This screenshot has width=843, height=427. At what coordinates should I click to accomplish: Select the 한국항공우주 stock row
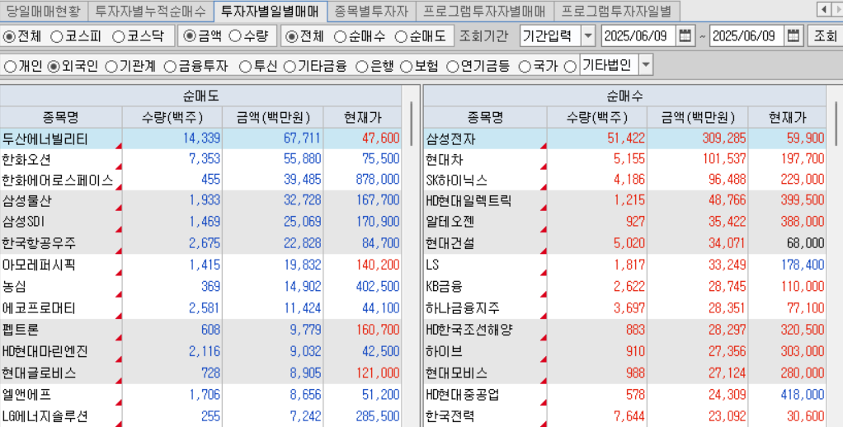point(201,243)
